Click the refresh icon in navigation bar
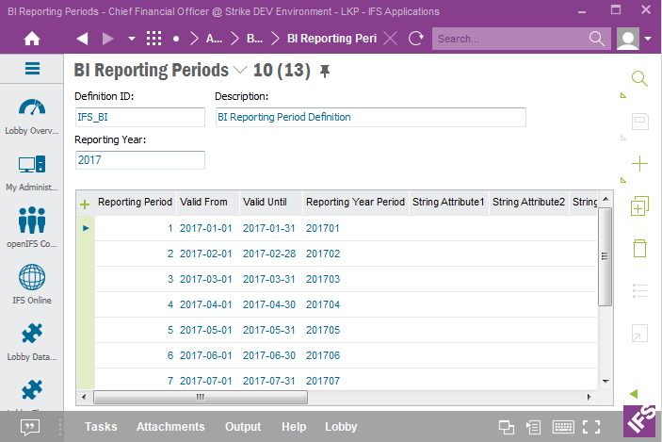662x442 pixels. pyautogui.click(x=416, y=39)
